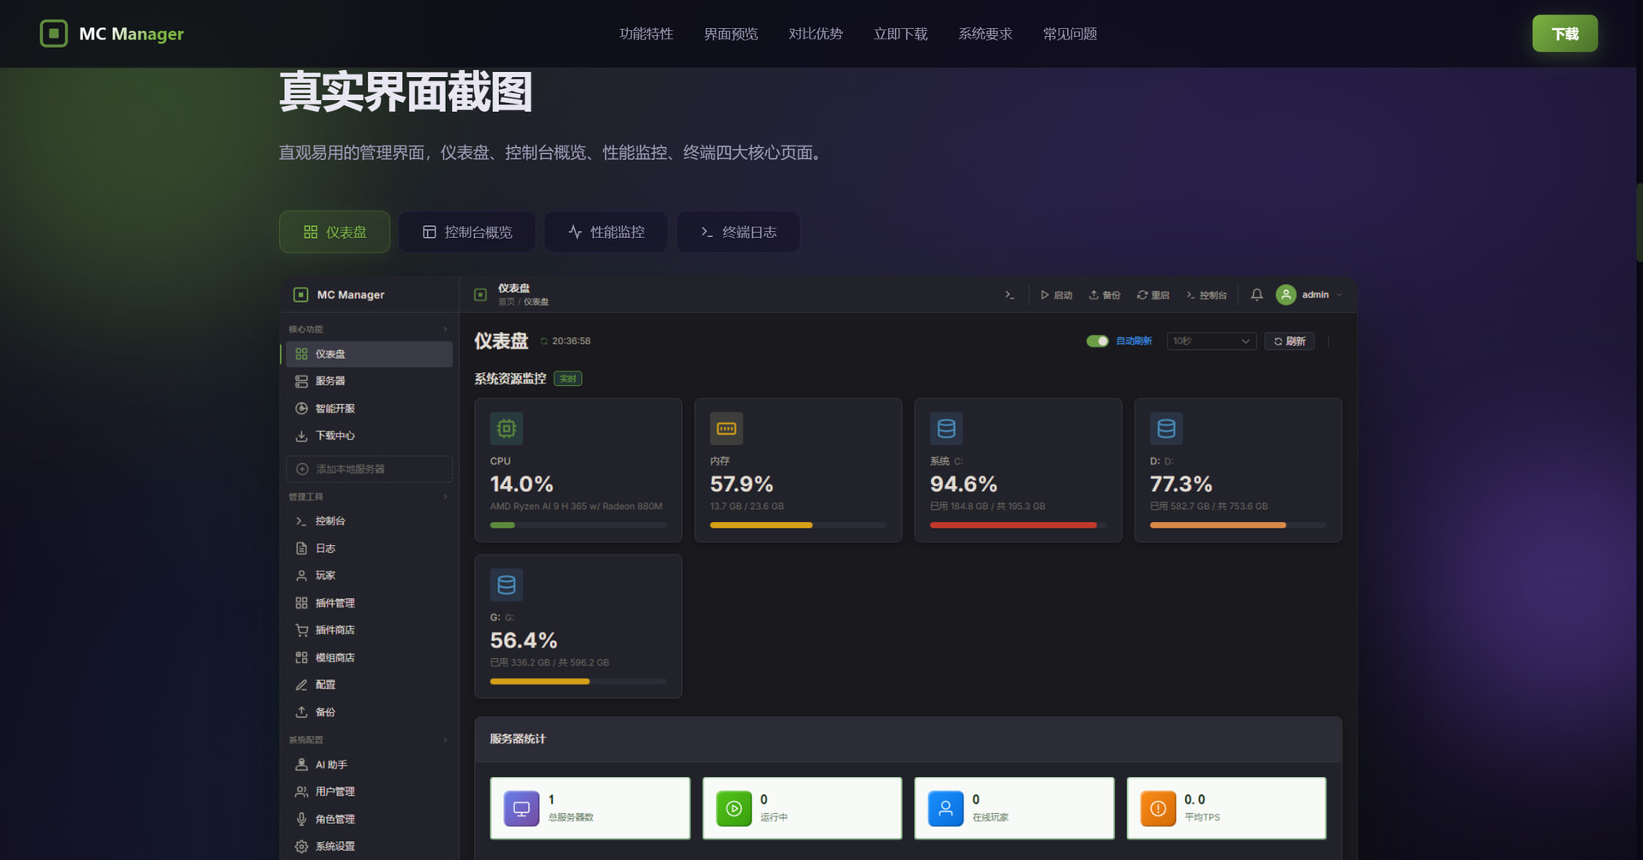Switch to the 终端日志 preview tab
The width and height of the screenshot is (1643, 860).
[x=738, y=232]
